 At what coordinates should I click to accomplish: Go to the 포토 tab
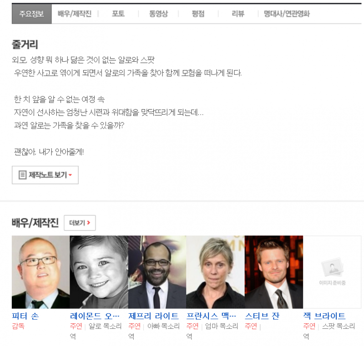(118, 14)
